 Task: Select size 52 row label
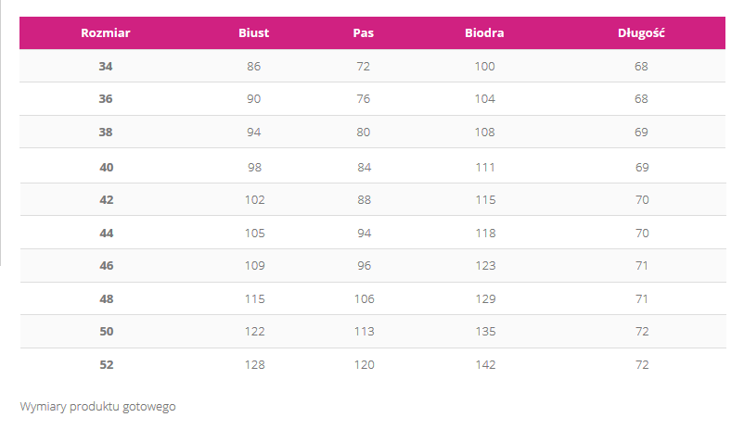pos(106,365)
